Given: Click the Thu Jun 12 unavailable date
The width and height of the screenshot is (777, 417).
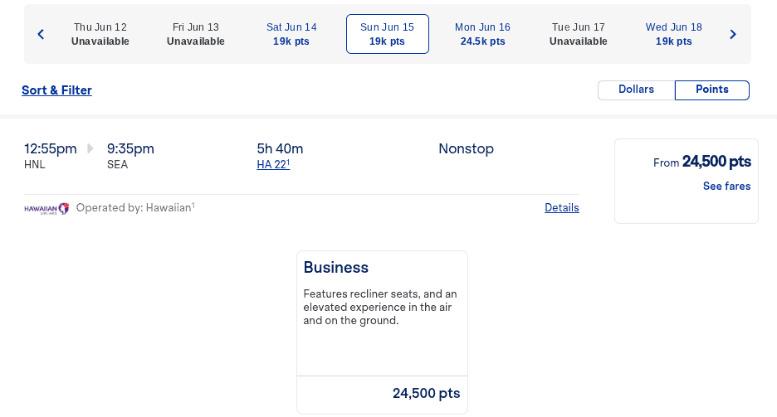Looking at the screenshot, I should click(x=100, y=34).
